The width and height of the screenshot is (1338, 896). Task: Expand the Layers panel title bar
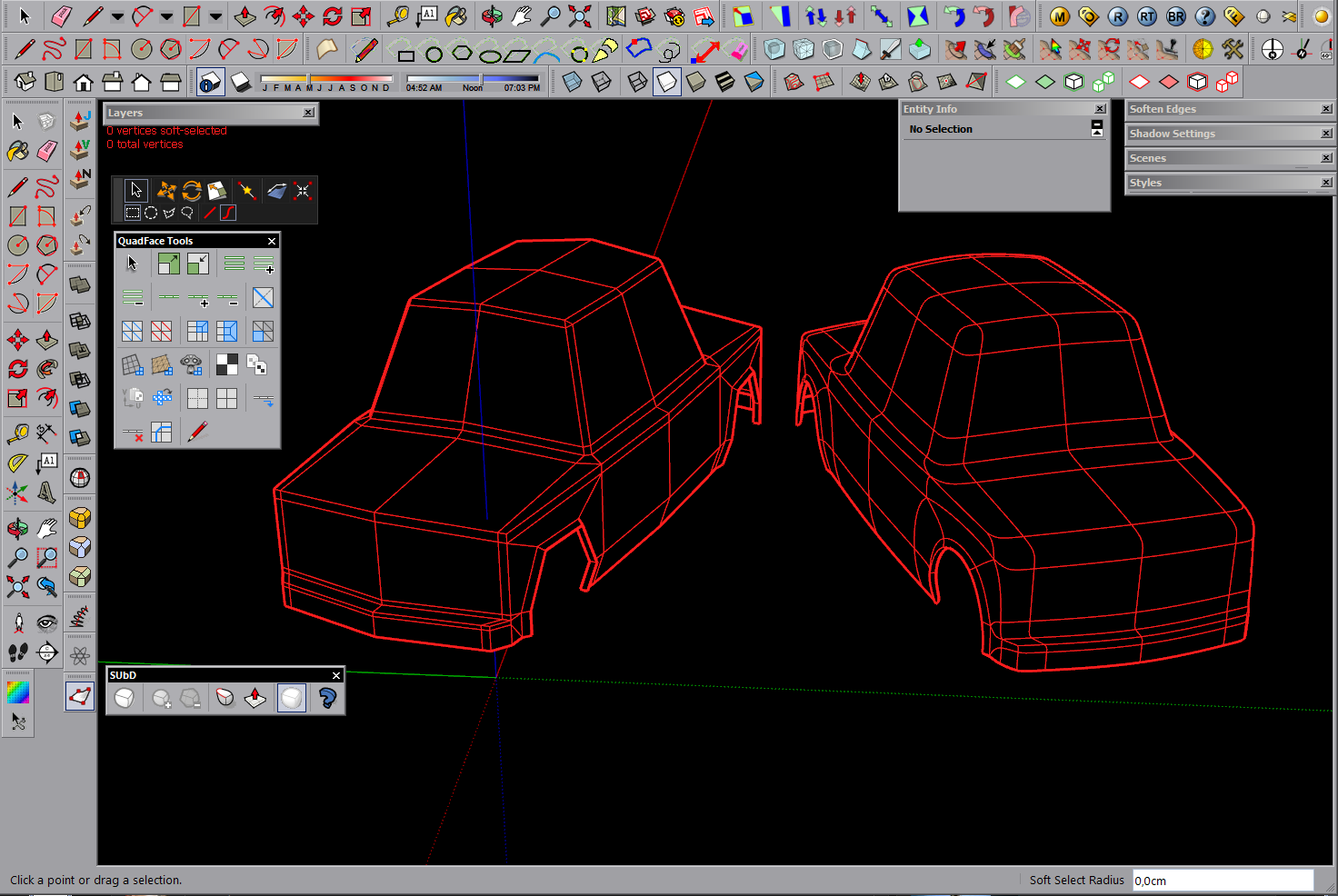211,113
